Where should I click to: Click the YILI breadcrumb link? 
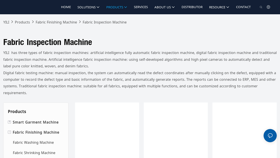coord(6,22)
